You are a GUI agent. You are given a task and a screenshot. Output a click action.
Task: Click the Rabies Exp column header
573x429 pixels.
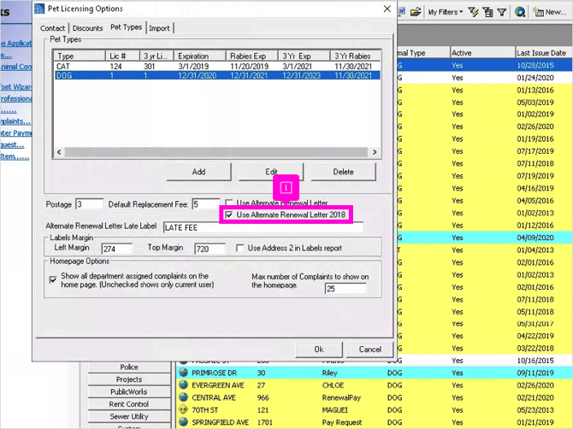point(251,56)
